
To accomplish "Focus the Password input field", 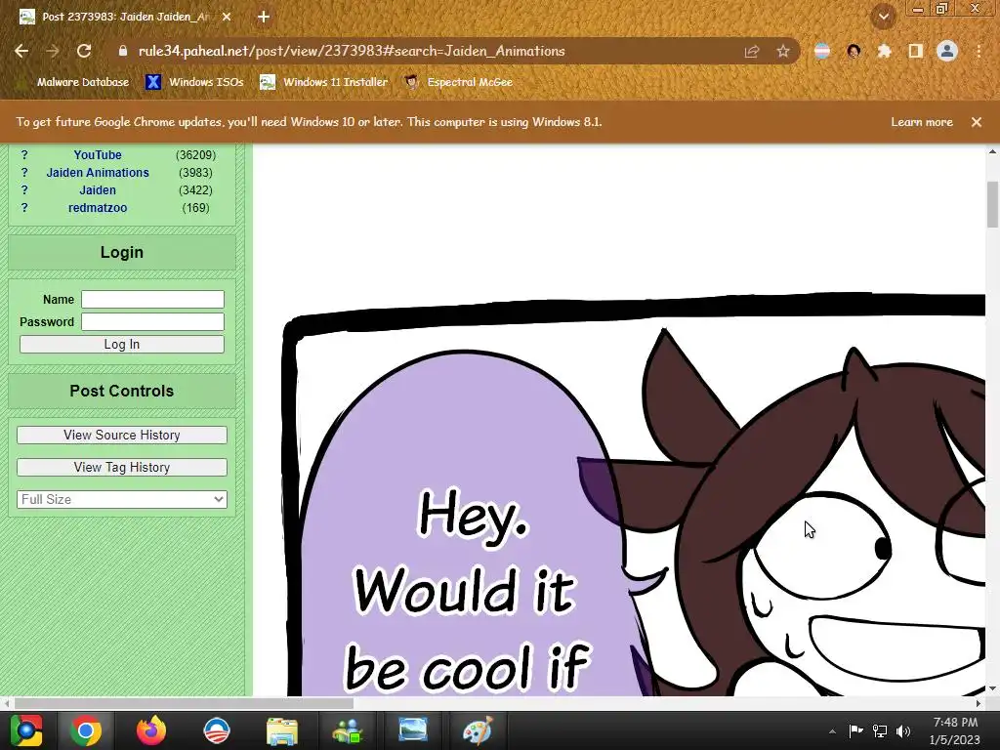I will click(152, 321).
